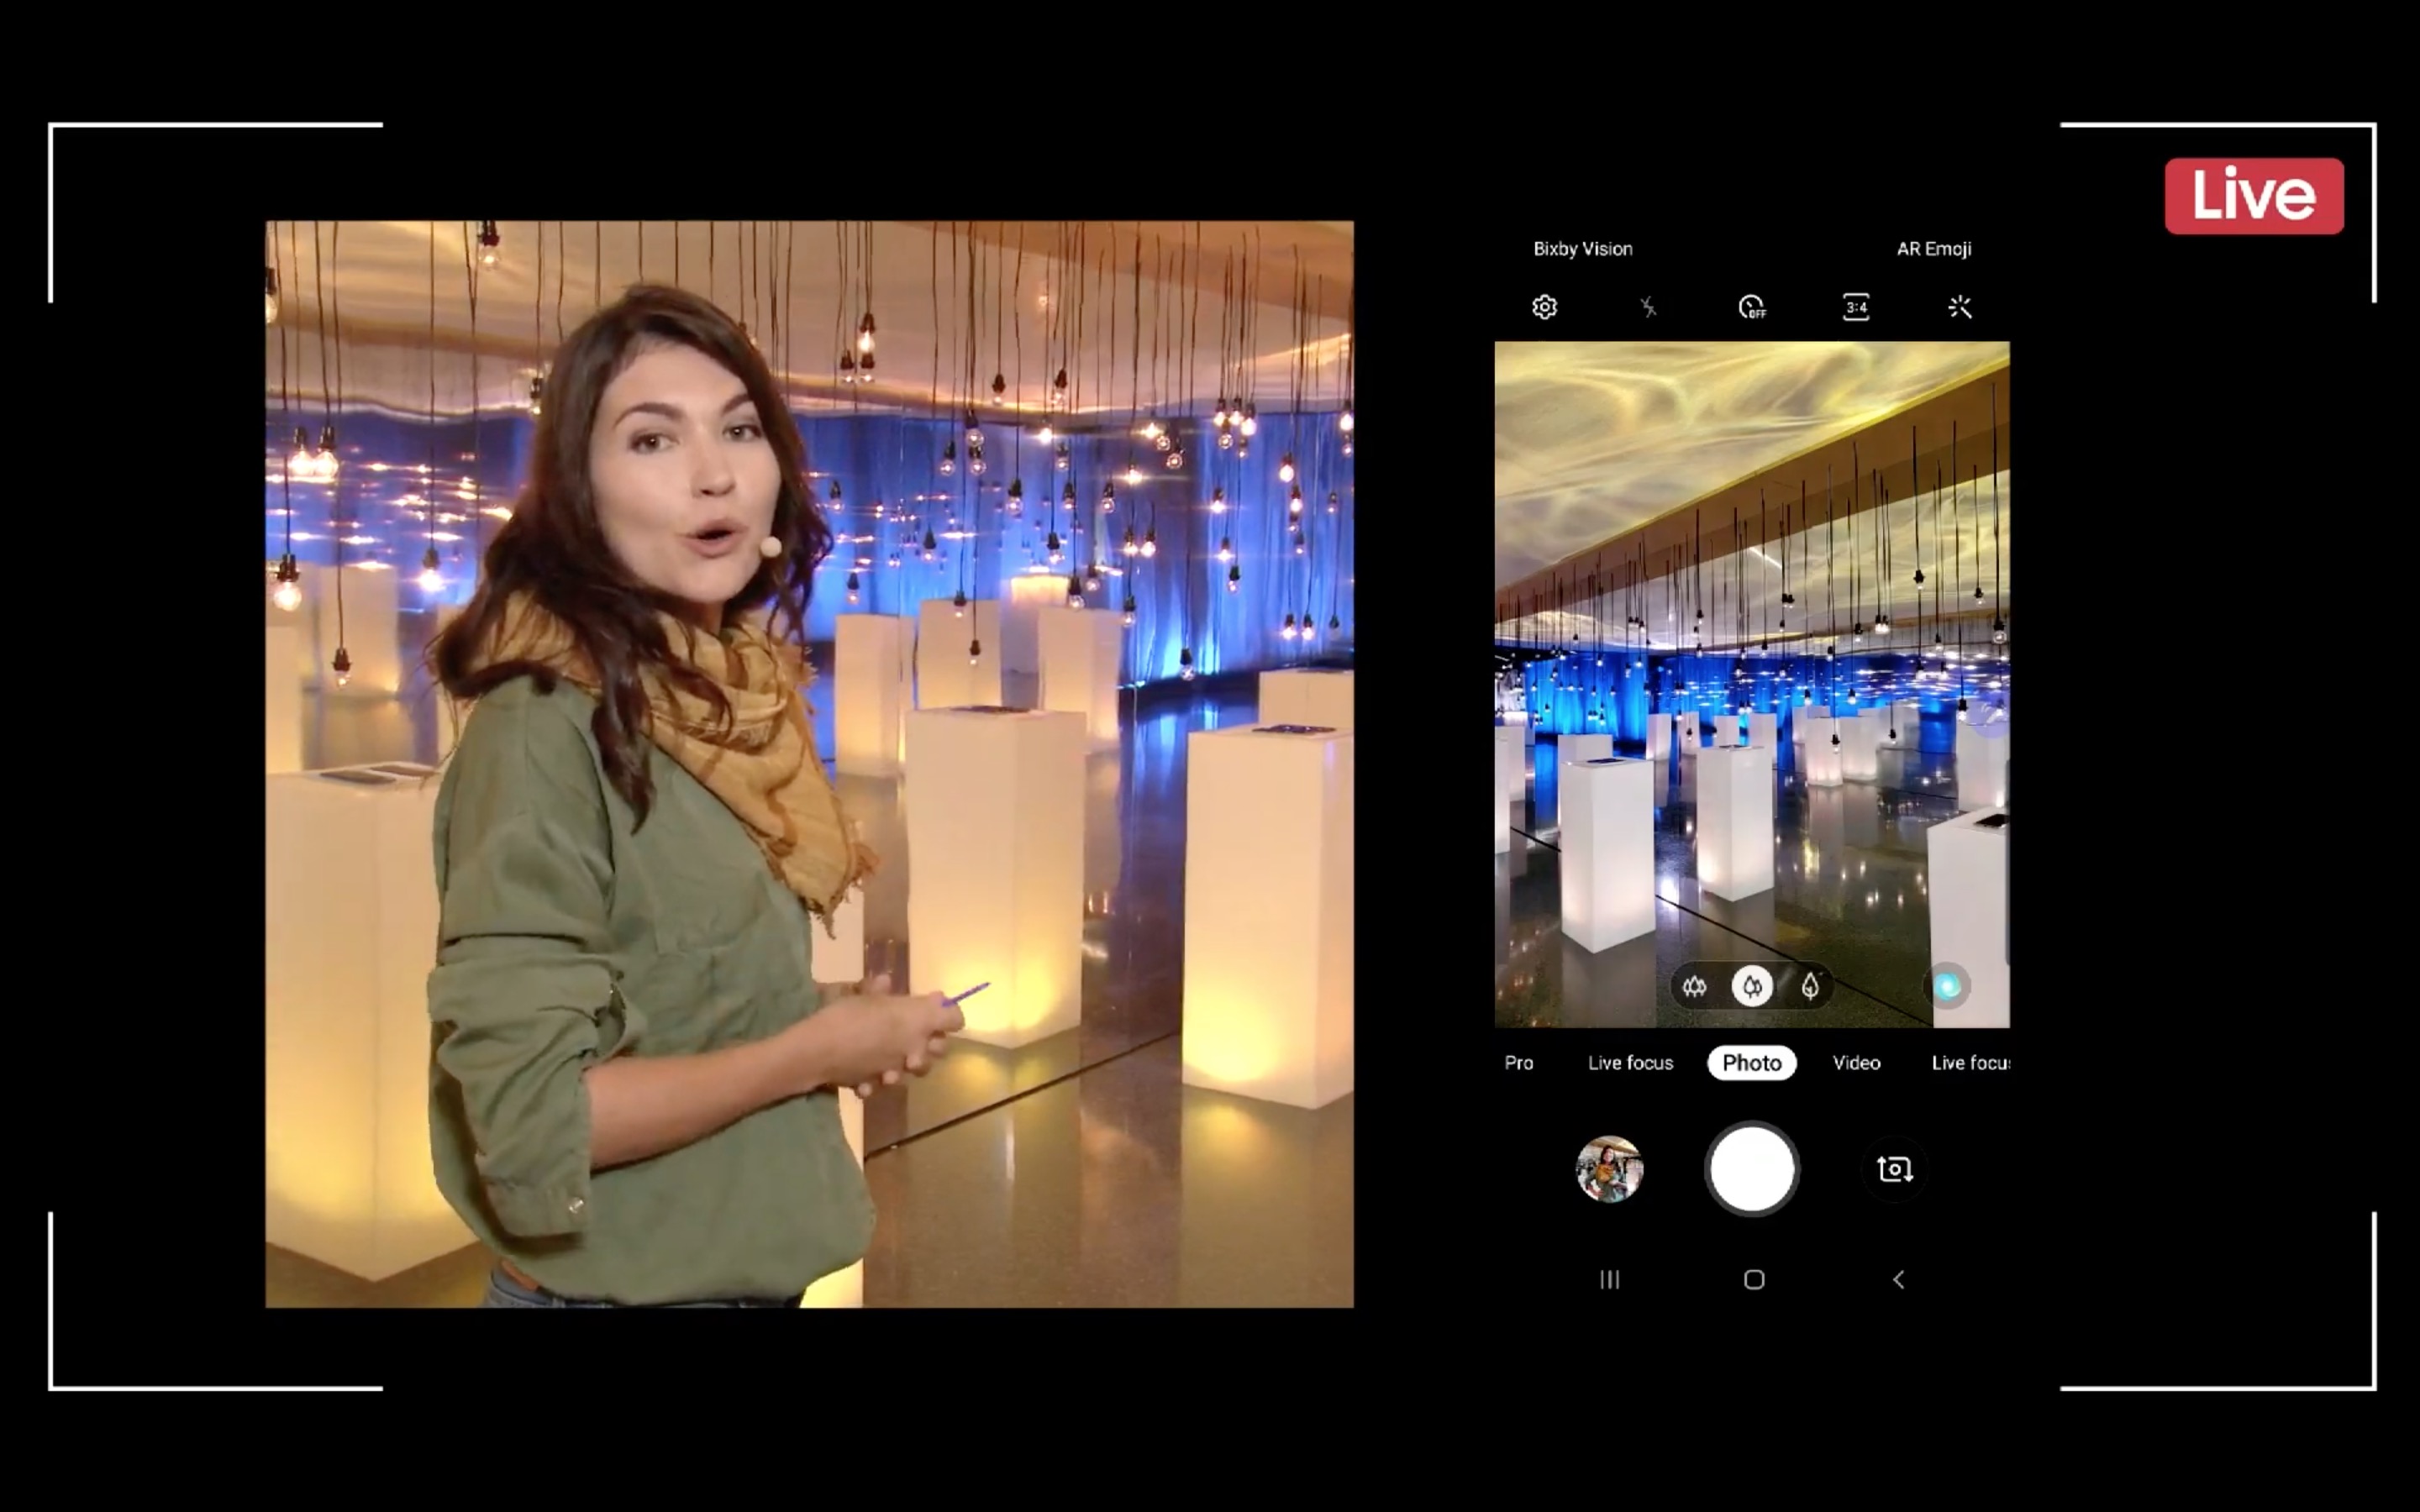The image size is (2420, 1512).
Task: Launch Bixby Vision
Action: [x=1582, y=249]
